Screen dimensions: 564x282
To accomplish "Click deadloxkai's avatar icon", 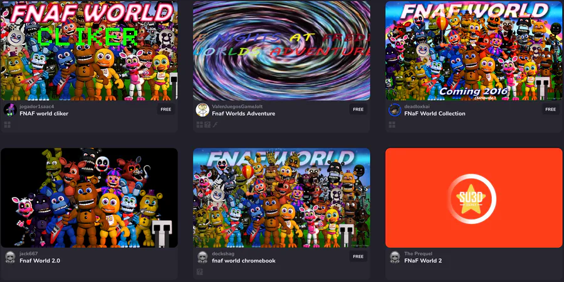I will (x=395, y=110).
